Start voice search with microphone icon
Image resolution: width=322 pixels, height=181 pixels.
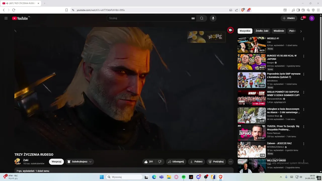(213, 18)
